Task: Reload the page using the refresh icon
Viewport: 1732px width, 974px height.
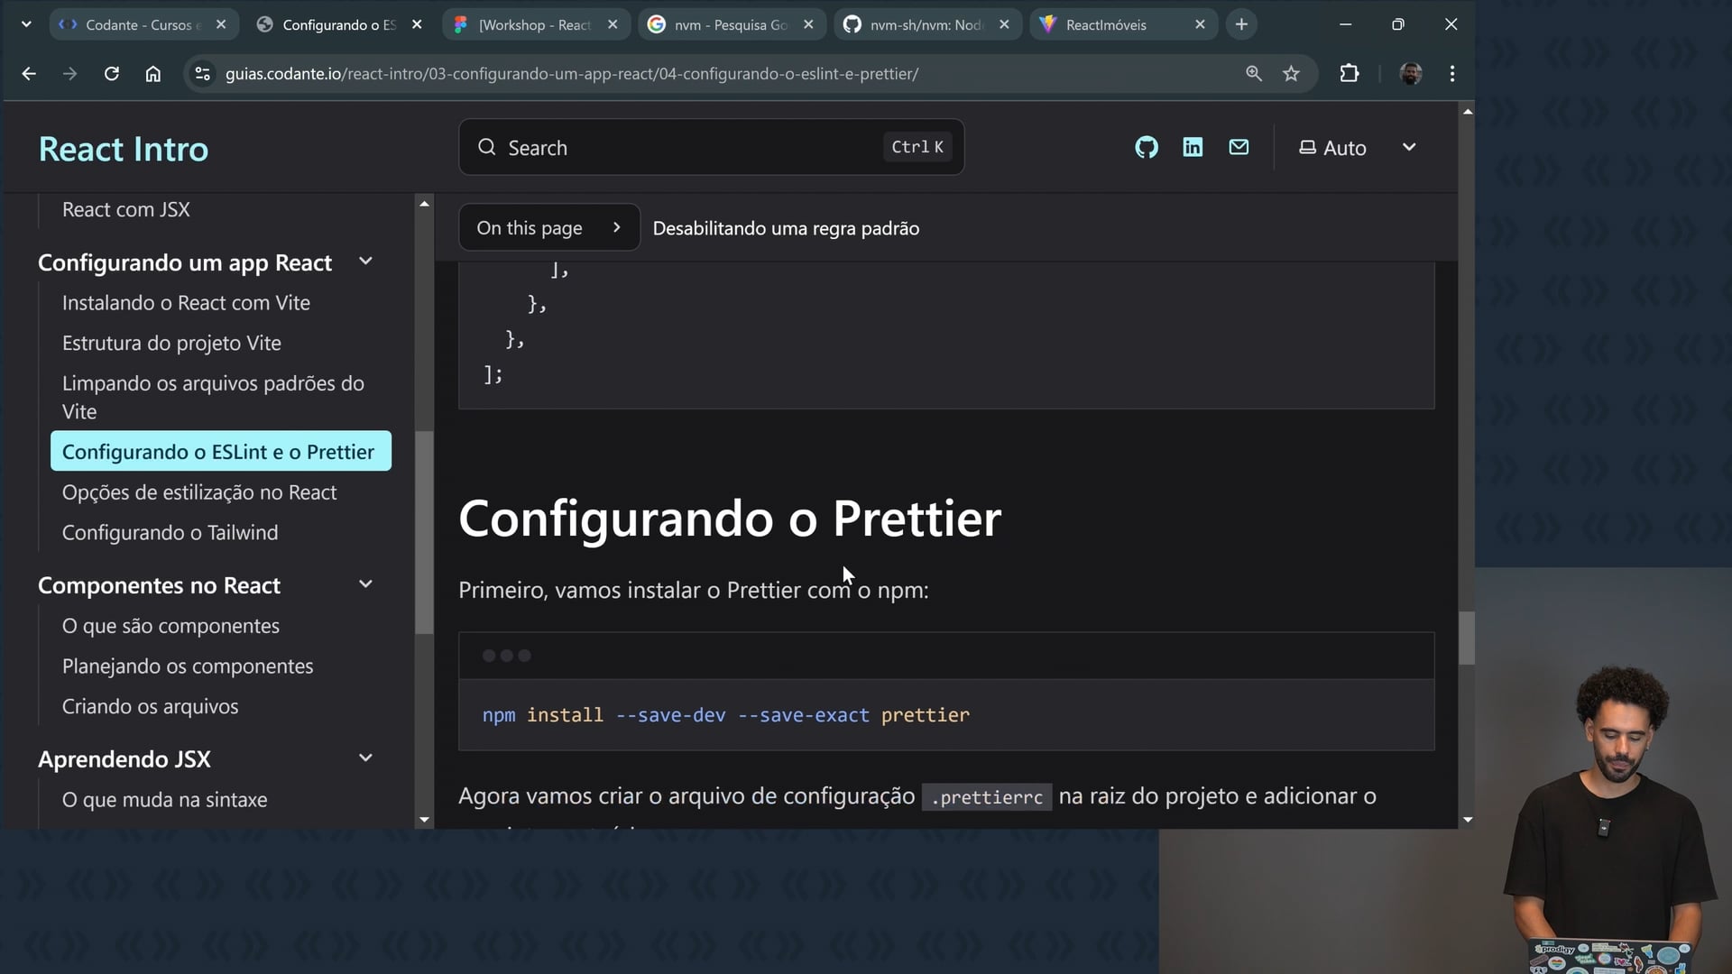Action: pos(112,74)
